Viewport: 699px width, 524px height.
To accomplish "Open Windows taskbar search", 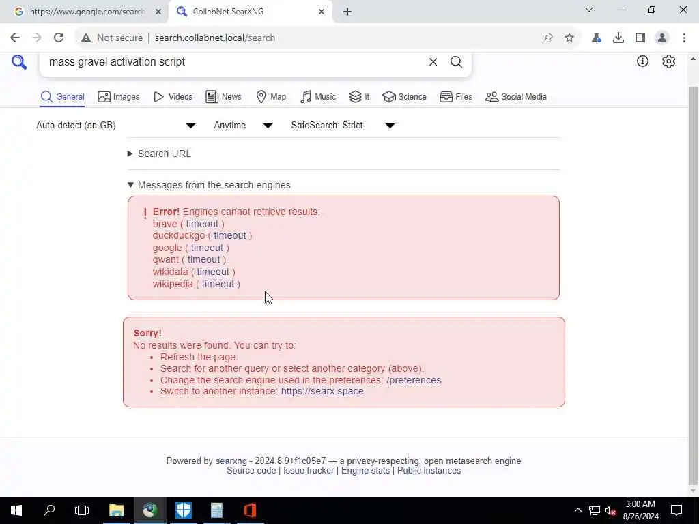I will pyautogui.click(x=49, y=510).
